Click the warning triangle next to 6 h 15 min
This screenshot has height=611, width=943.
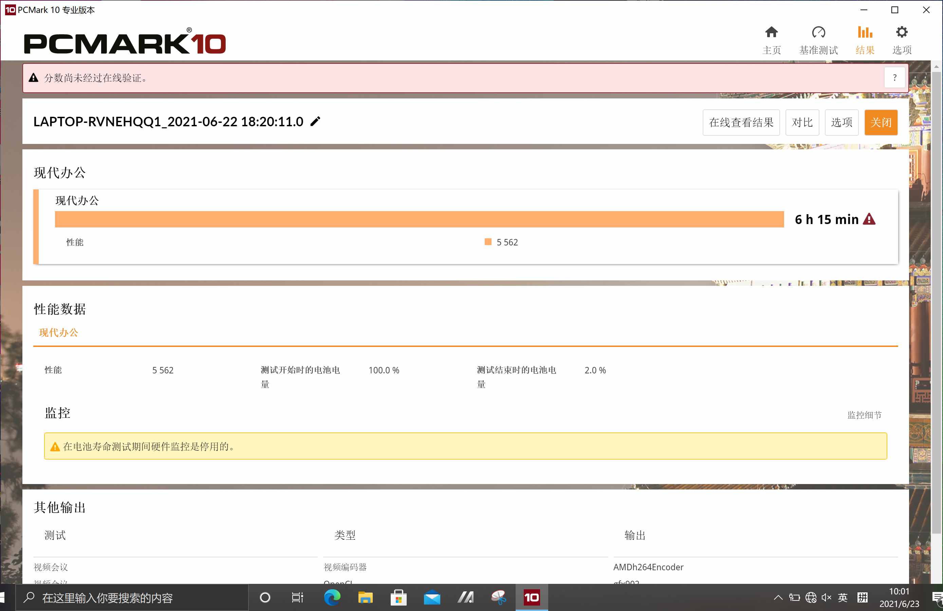(x=869, y=219)
